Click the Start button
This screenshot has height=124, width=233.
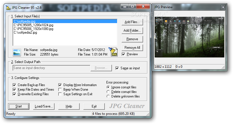pos(19,106)
